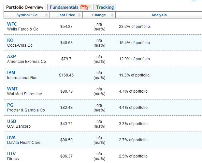Click the $80.59 last price
This screenshot has height=163, width=202.
[66, 140]
